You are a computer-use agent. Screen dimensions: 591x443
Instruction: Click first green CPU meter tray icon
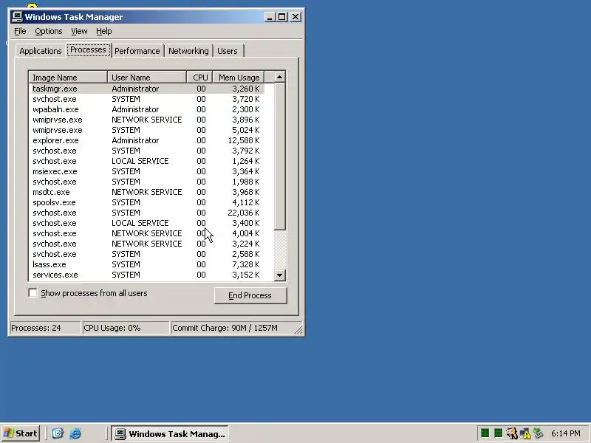pos(485,433)
